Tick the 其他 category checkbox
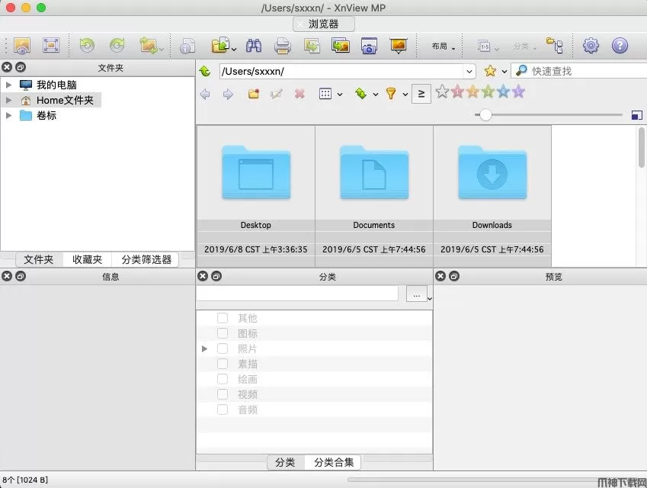 (x=223, y=318)
